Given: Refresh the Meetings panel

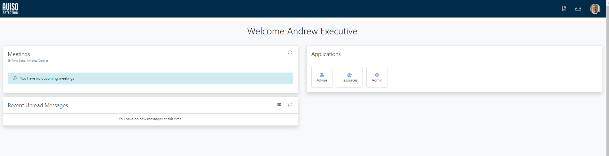Looking at the screenshot, I should tap(290, 53).
